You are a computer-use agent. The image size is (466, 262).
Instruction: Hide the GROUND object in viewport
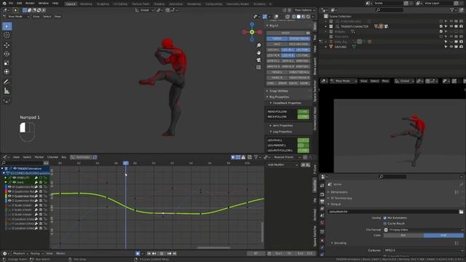pos(451,47)
